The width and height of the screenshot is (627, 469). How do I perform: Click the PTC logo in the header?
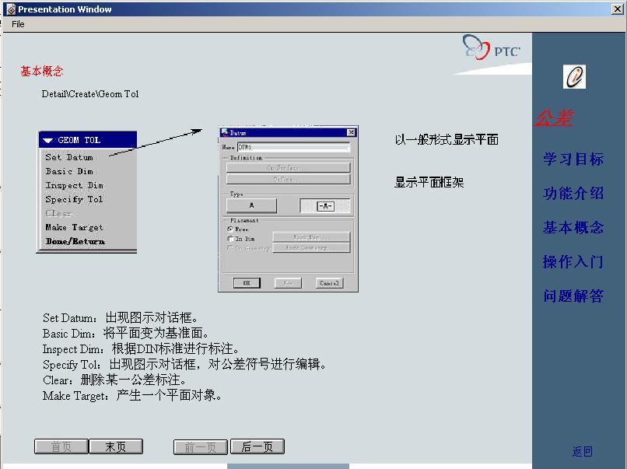click(492, 50)
